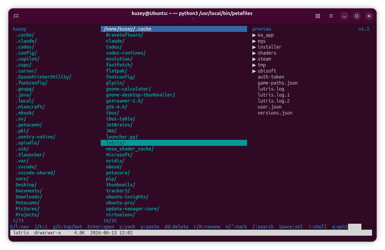Select JetBrains/ directory

pos(119,125)
